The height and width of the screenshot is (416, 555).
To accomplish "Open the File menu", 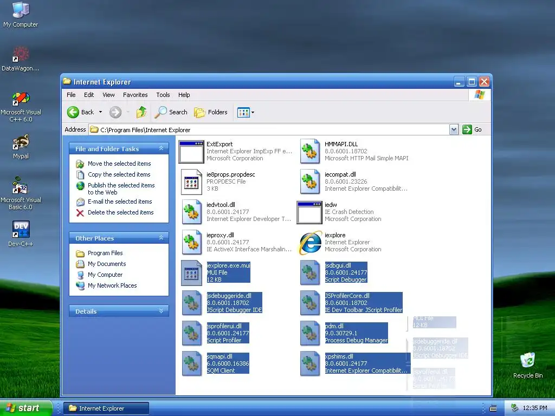I will tap(71, 95).
